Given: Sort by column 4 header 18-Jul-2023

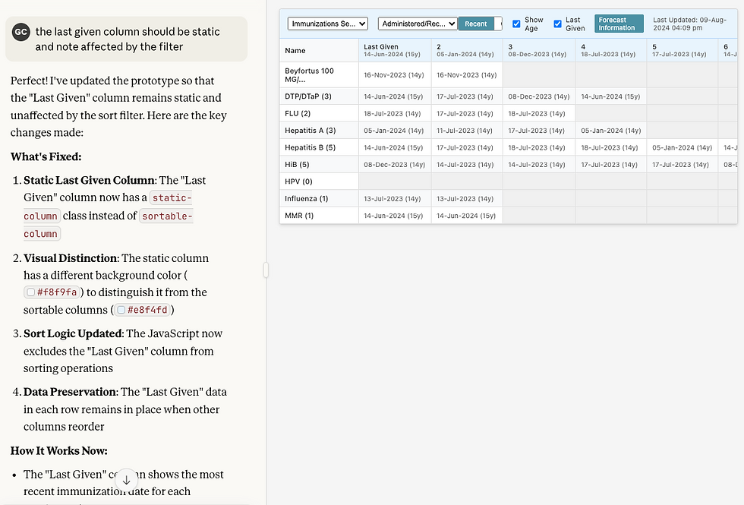Looking at the screenshot, I should point(611,50).
